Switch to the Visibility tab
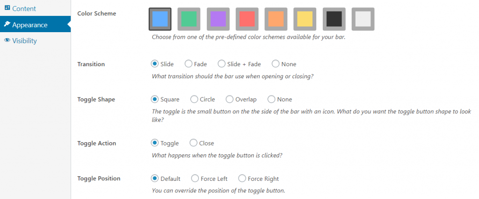Image resolution: width=479 pixels, height=199 pixels. coord(21,41)
